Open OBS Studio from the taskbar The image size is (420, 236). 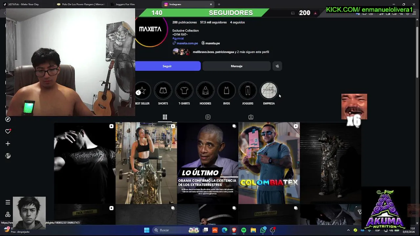(x=272, y=230)
